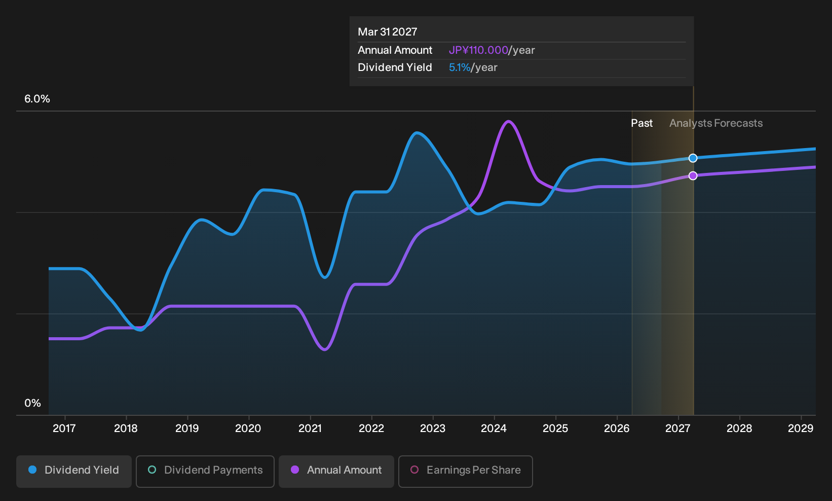Click the 2020 x-axis year label
Image resolution: width=832 pixels, height=501 pixels.
248,428
